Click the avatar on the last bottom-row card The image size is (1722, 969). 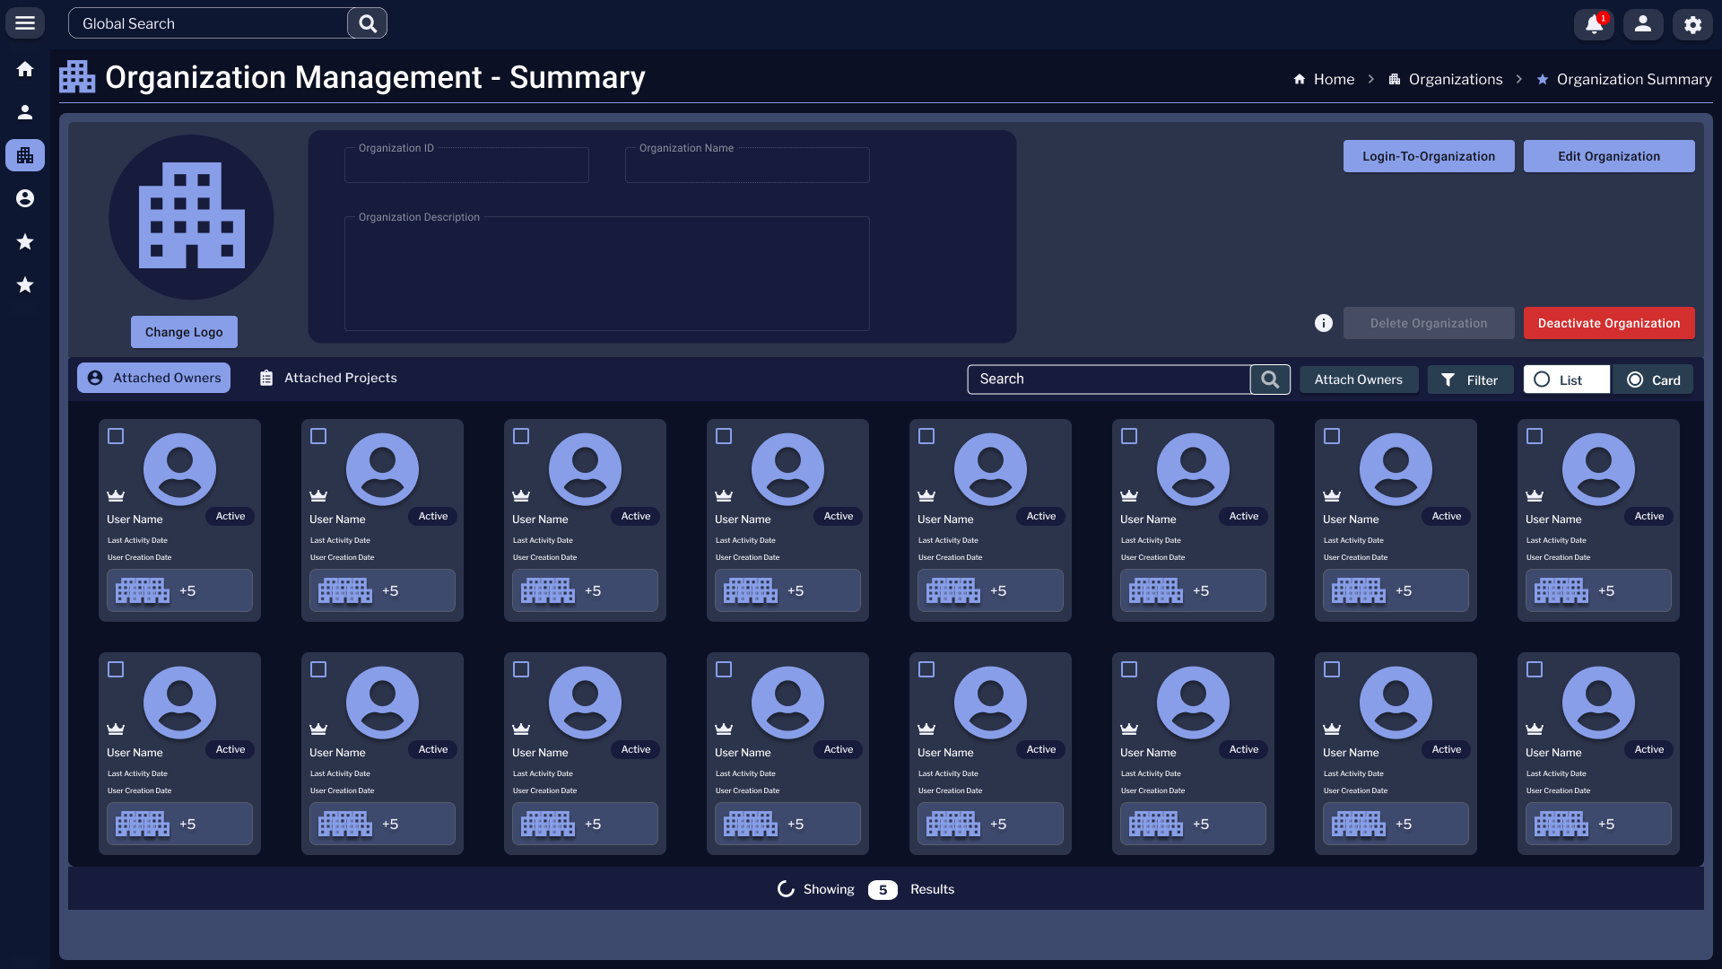[1598, 703]
